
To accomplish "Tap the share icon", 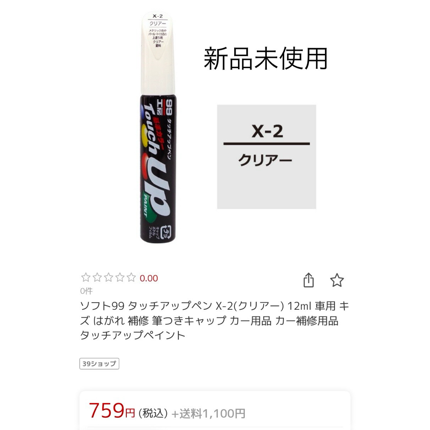I will 309,280.
